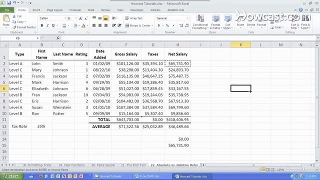Align text left
Screen dimensions: 320x180
click(x=94, y=25)
